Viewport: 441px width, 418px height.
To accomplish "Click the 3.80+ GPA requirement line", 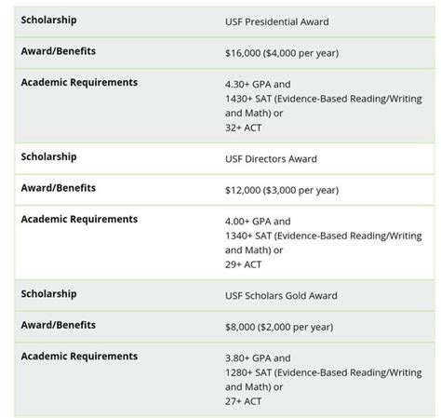I will [258, 358].
